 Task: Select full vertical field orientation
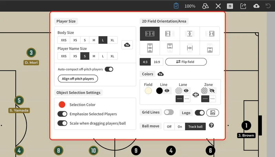click(x=150, y=48)
